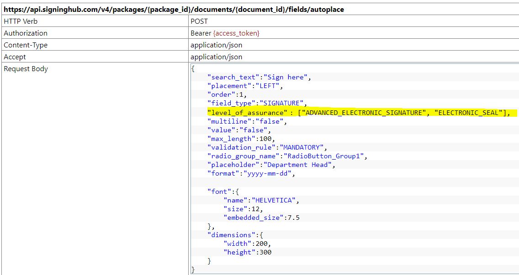Image resolution: width=519 pixels, height=275 pixels.
Task: Click the Content-Type row label
Action: pos(26,45)
